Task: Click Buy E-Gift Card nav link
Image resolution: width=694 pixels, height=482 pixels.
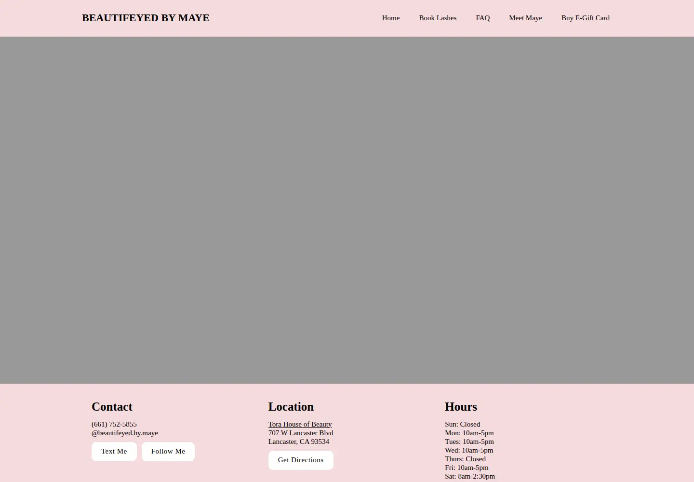Action: point(586,18)
